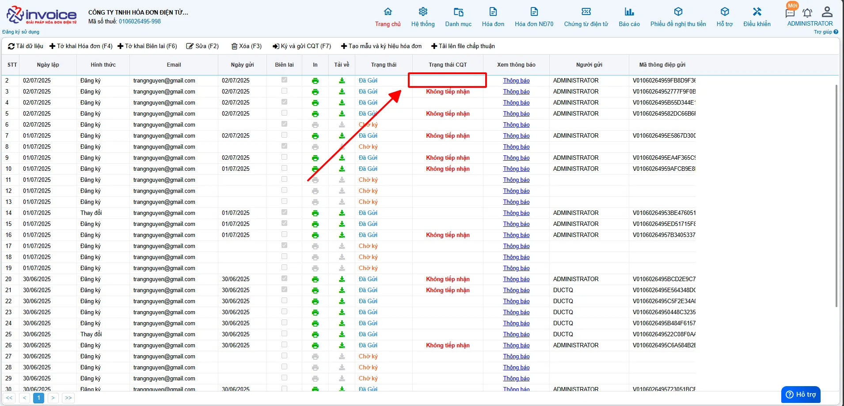Click Tờ khai Hóa đơn (F4) button
This screenshot has height=406, width=844.
coord(81,46)
